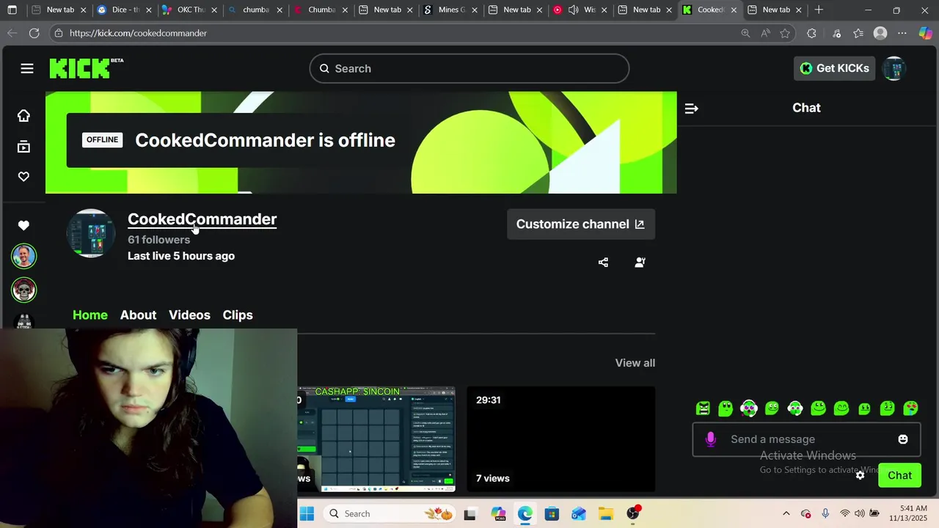
Task: Focus the Send a message field
Action: coord(806,439)
